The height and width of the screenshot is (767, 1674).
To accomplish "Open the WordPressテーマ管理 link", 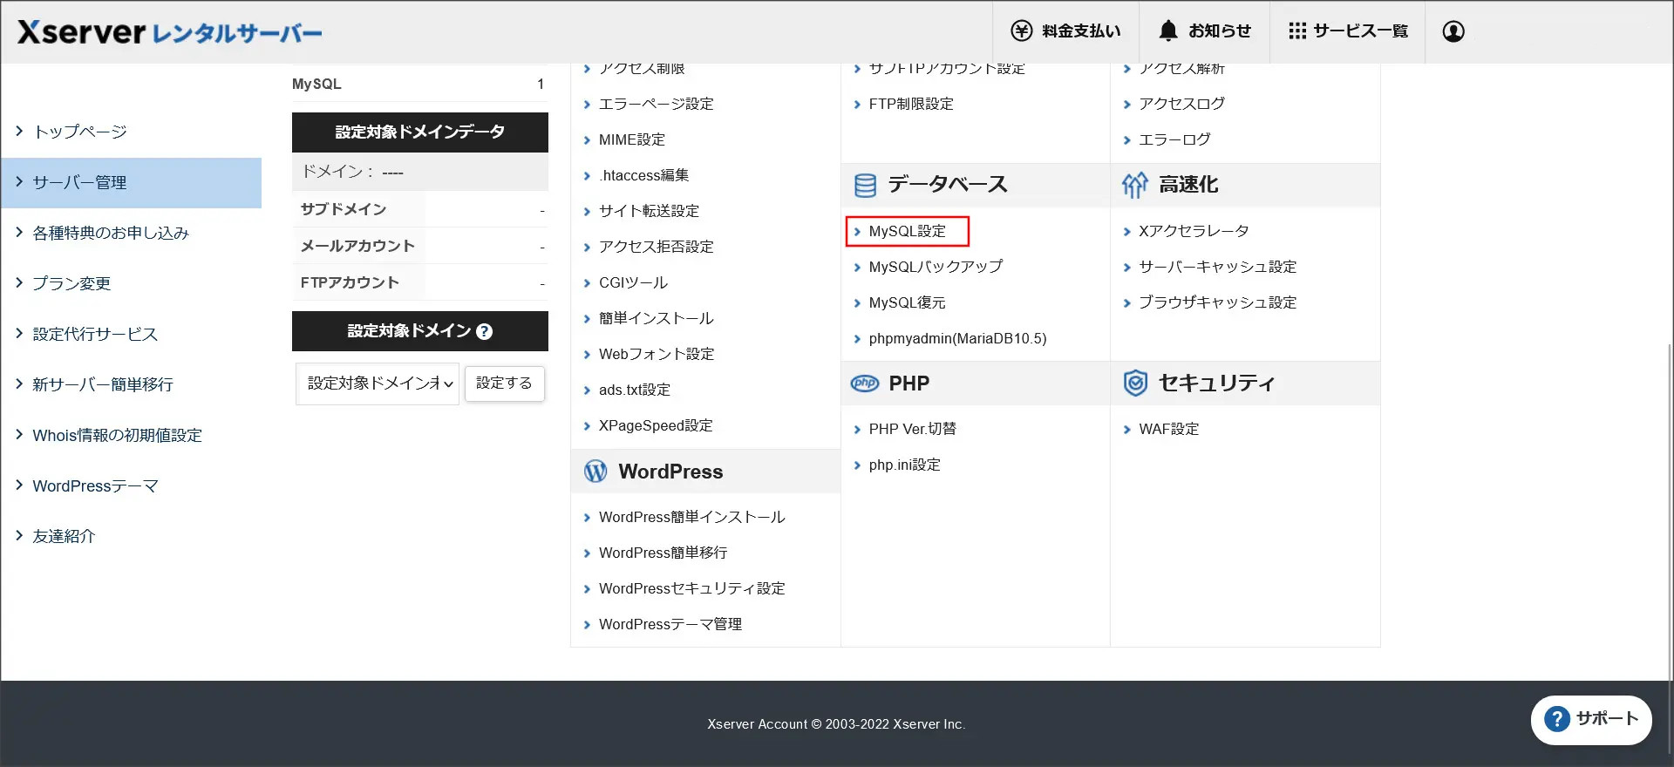I will click(670, 624).
